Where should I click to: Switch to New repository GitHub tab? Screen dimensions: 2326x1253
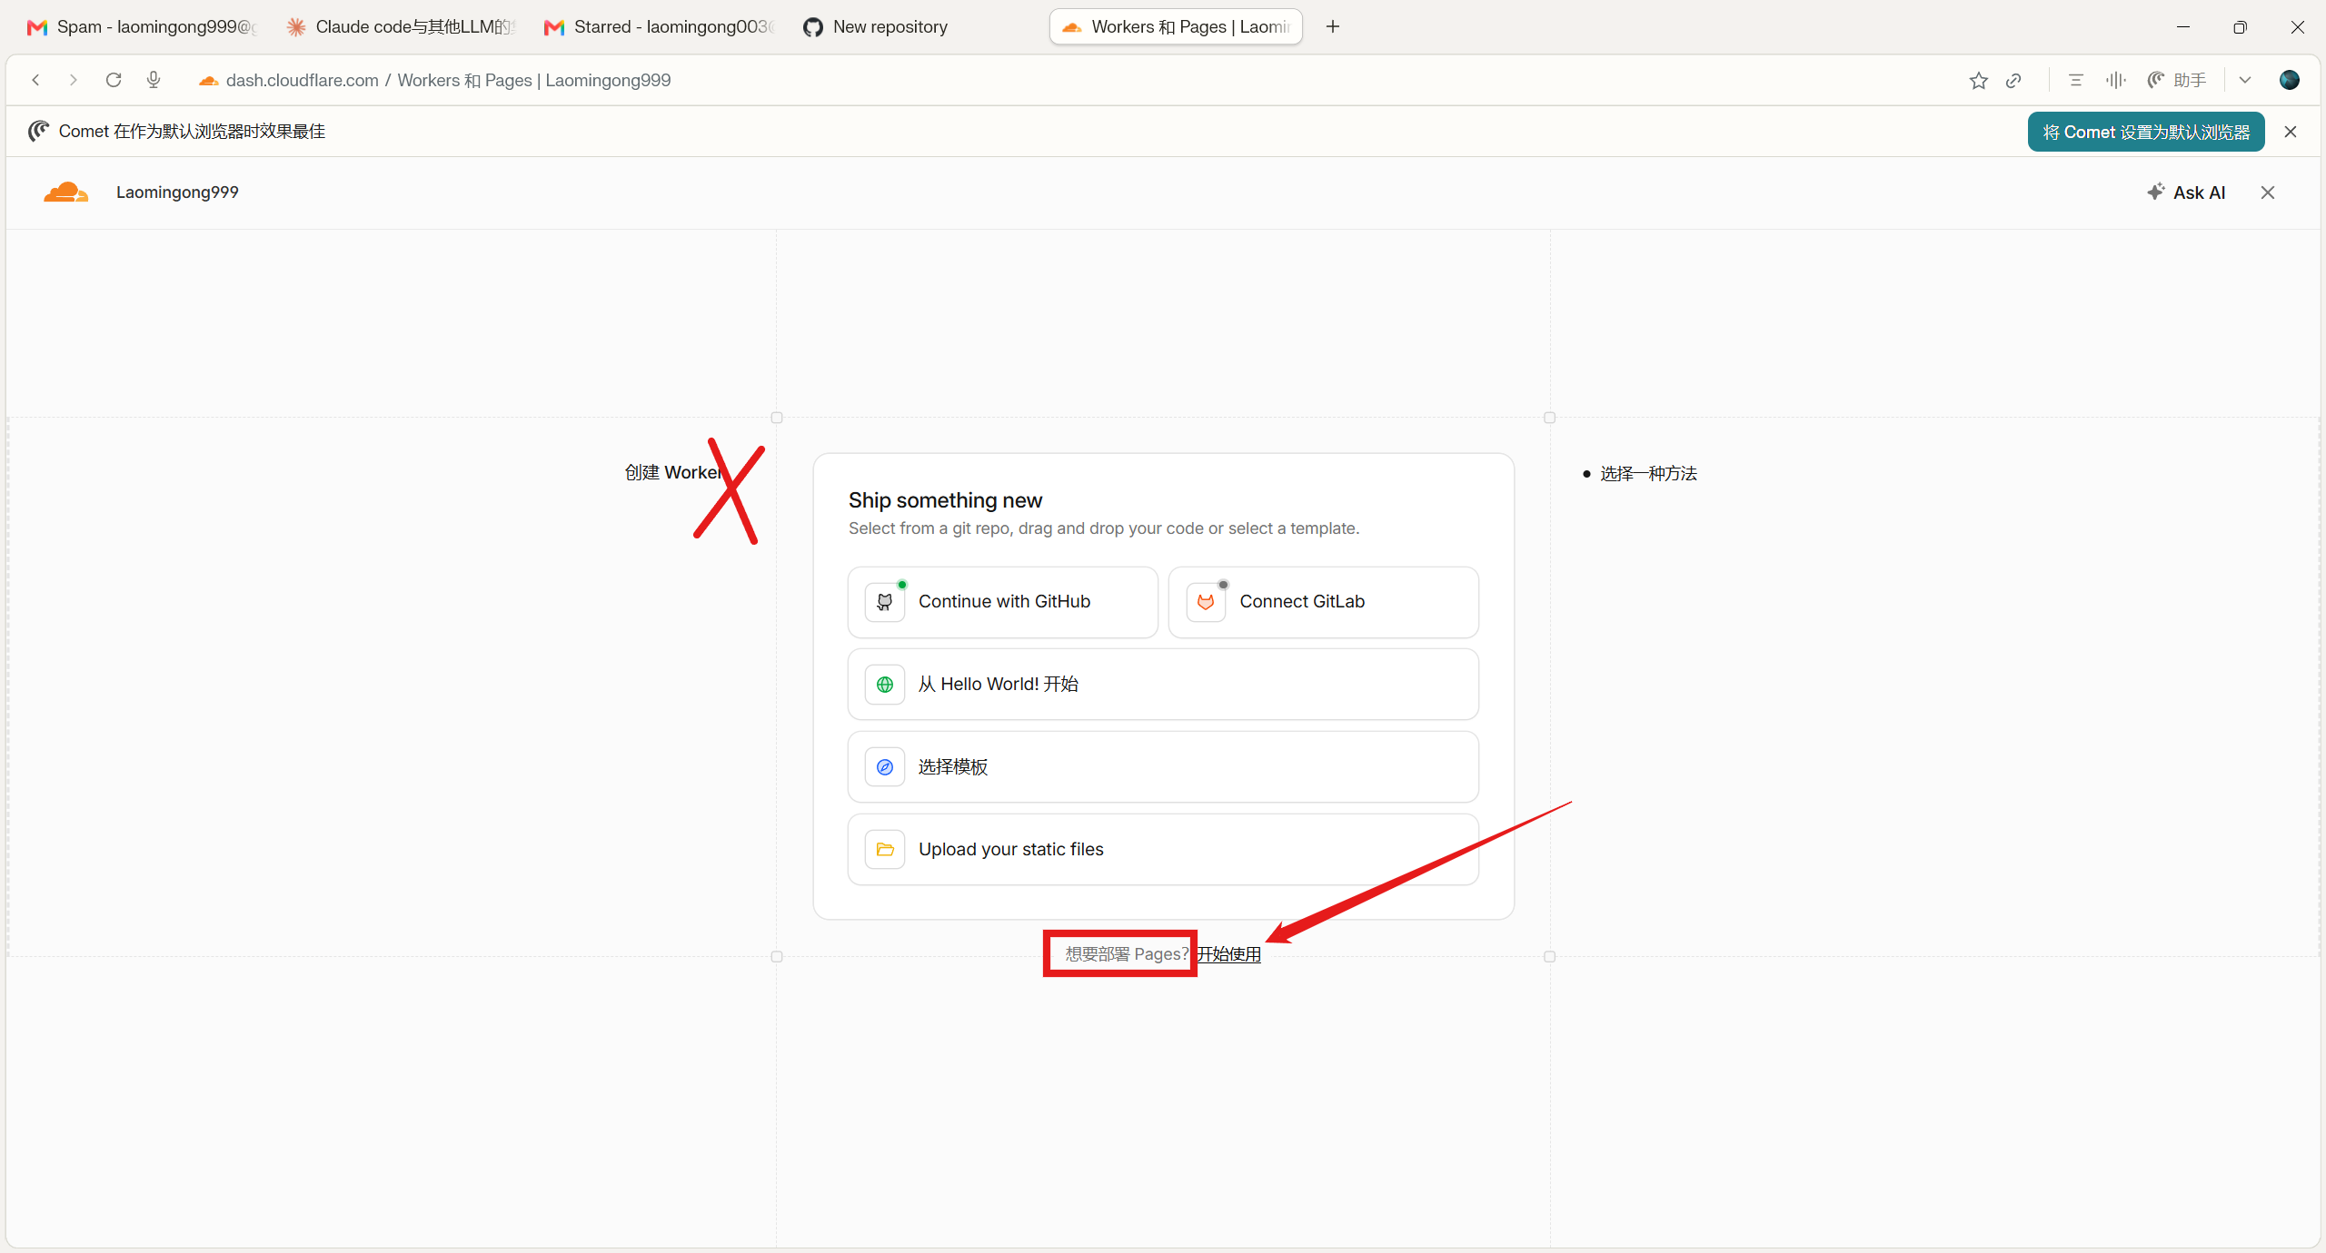[917, 27]
